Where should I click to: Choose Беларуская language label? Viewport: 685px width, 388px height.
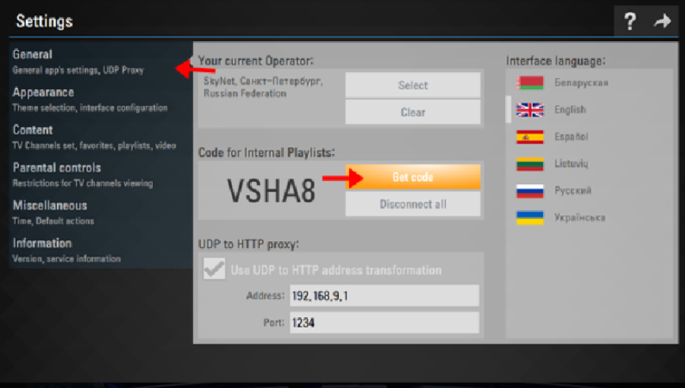581,83
